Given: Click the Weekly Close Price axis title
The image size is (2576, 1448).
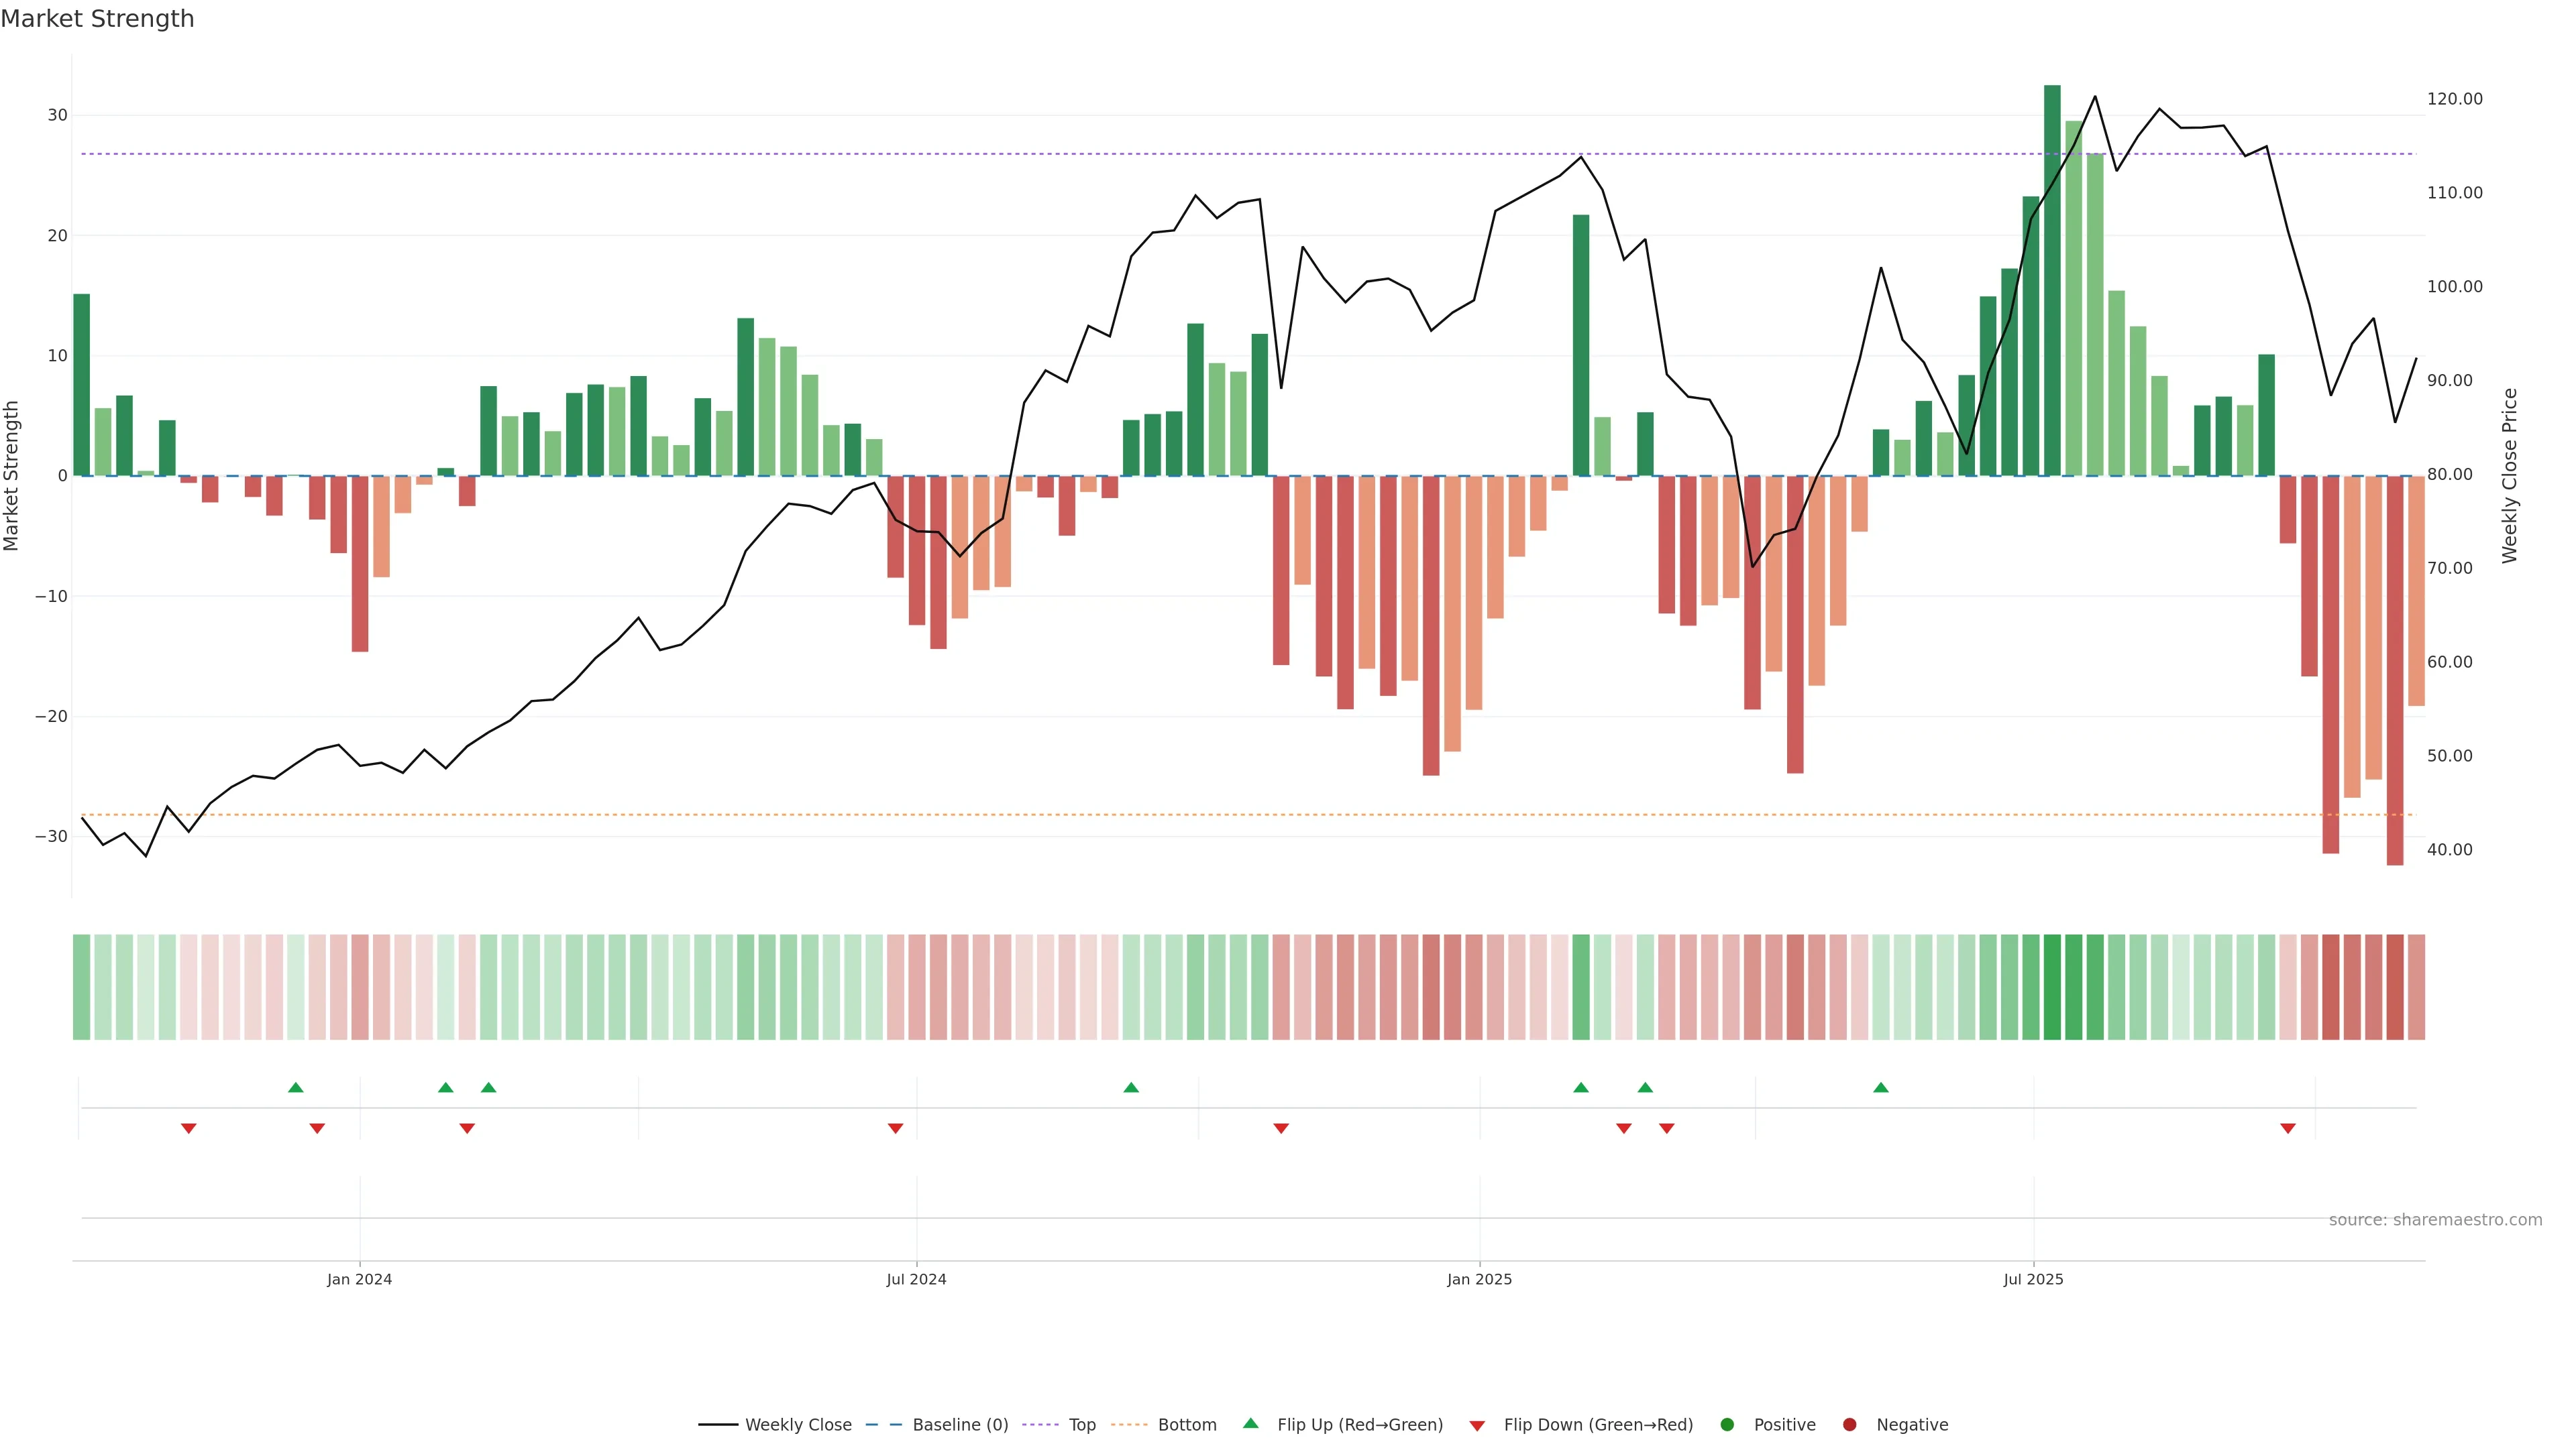Looking at the screenshot, I should 2509,476.
